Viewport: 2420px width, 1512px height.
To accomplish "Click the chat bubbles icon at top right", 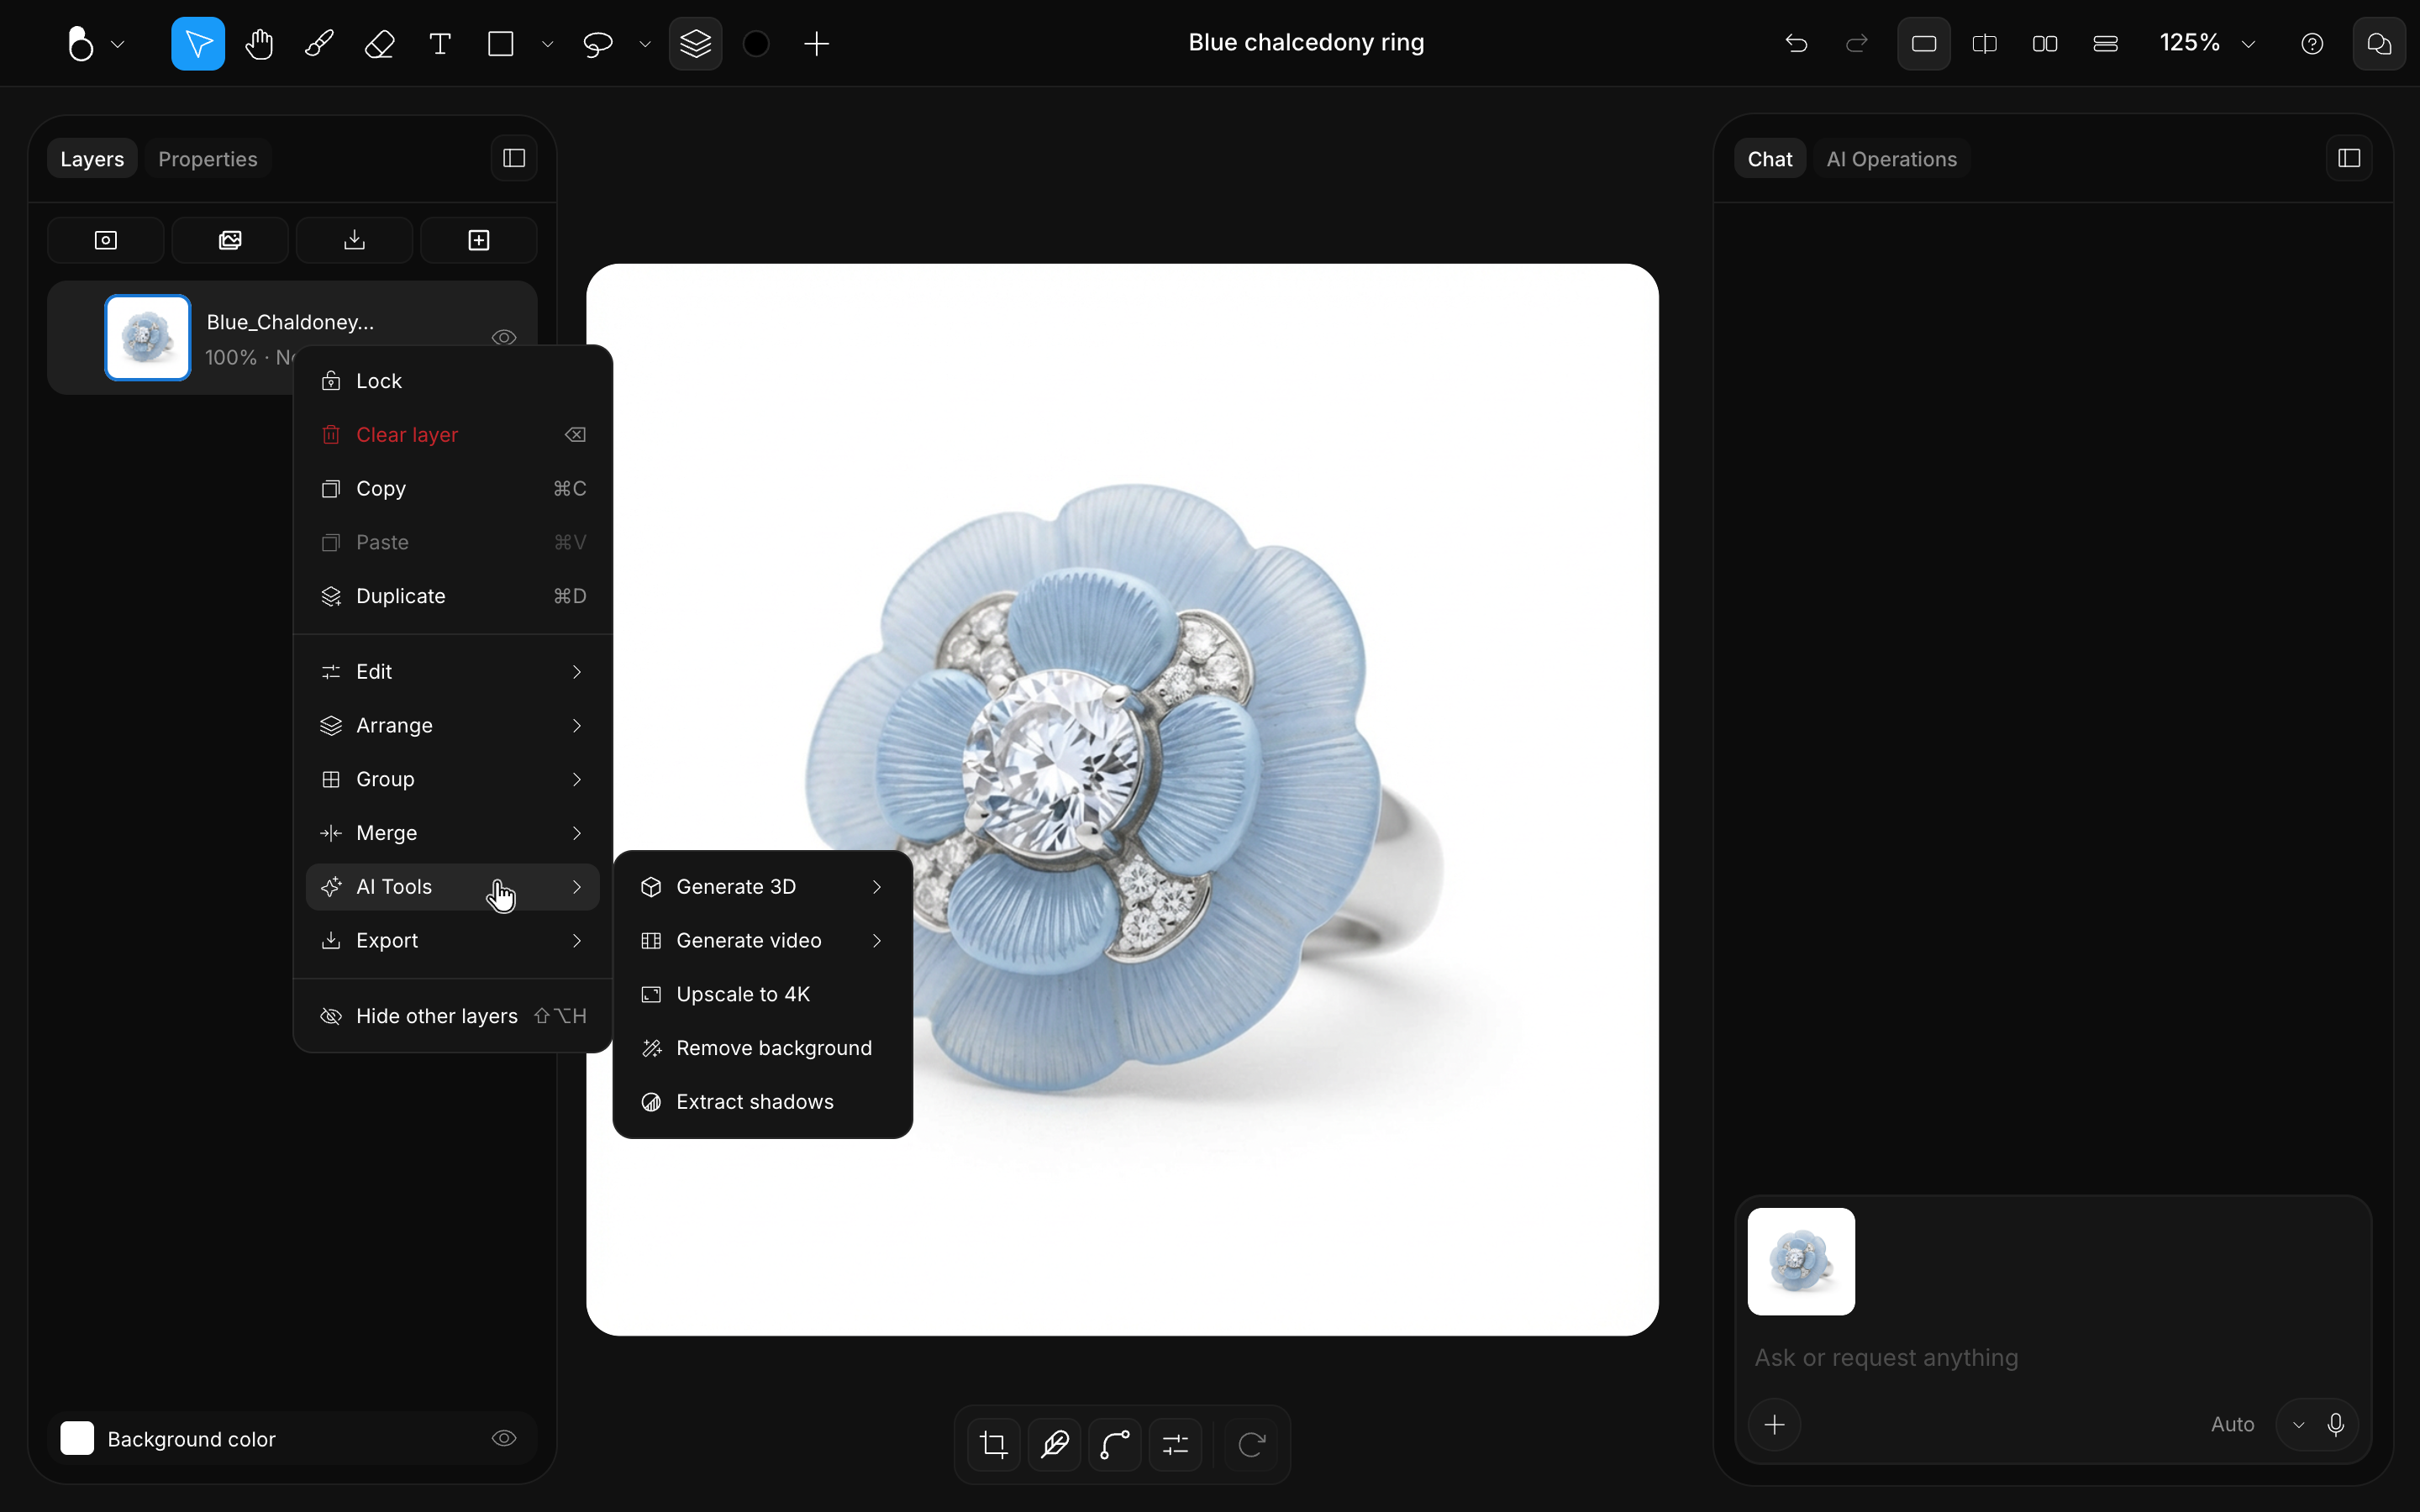I will (x=2379, y=44).
